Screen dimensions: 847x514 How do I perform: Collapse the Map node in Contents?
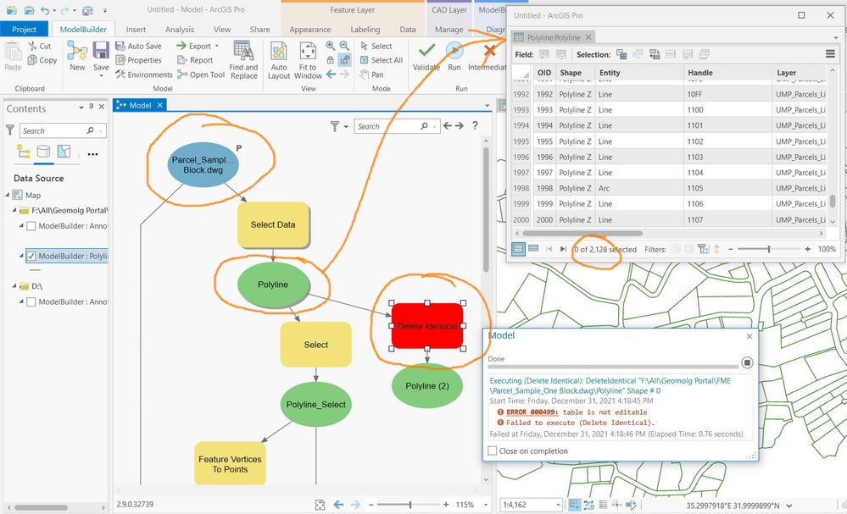[x=8, y=195]
